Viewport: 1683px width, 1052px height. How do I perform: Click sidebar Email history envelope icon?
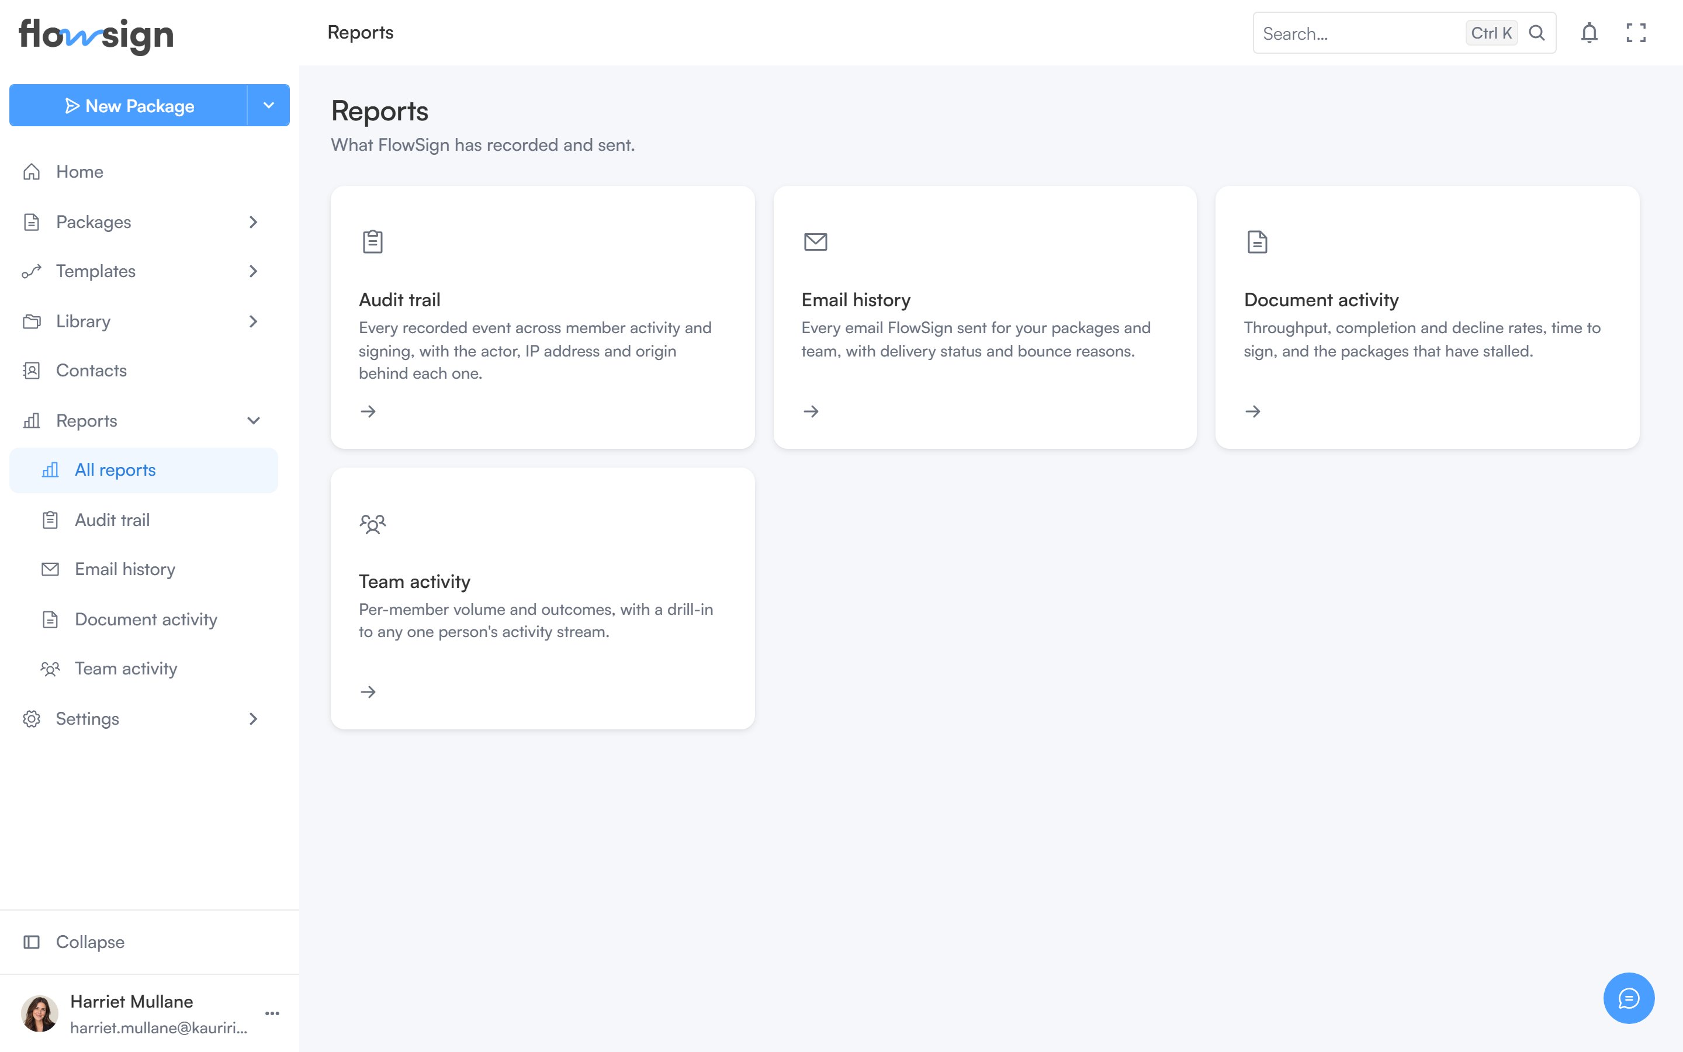50,569
